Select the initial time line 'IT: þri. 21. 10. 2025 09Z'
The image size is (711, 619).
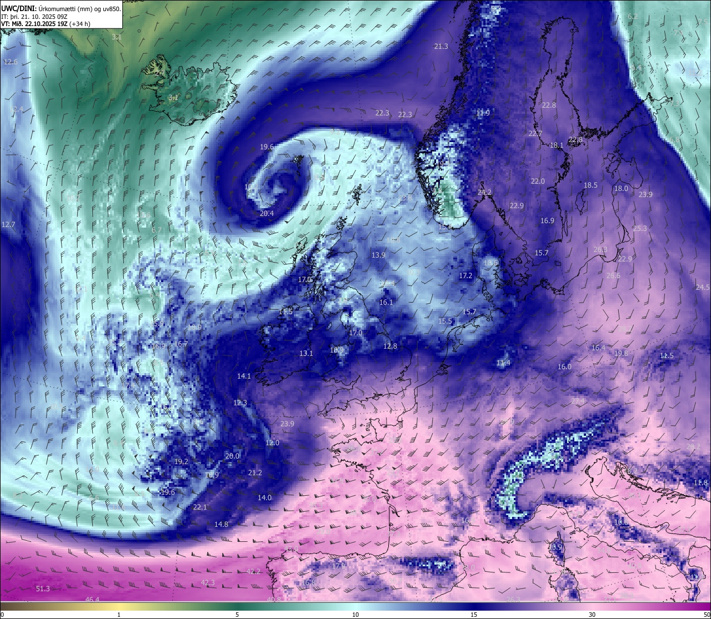[34, 16]
